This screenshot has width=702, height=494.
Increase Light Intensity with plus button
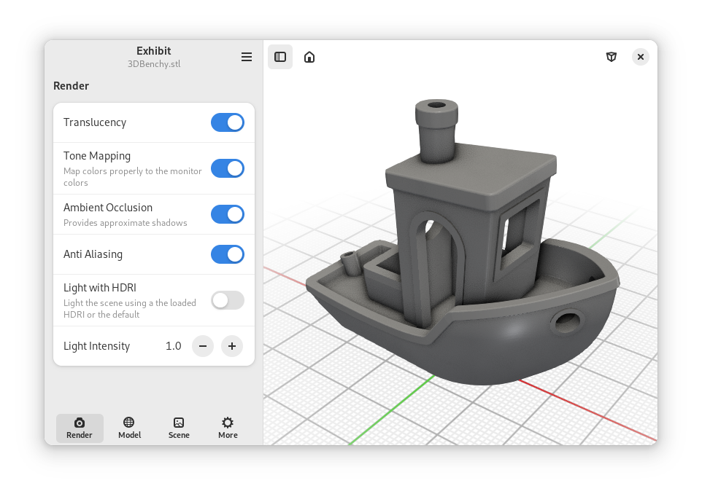pyautogui.click(x=232, y=346)
